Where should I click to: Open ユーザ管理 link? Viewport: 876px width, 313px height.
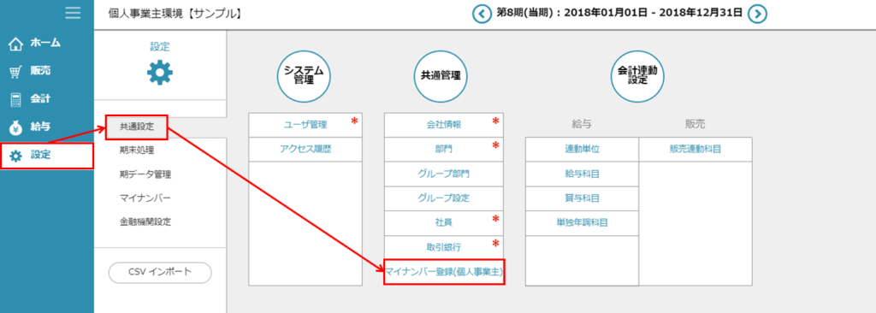[305, 125]
